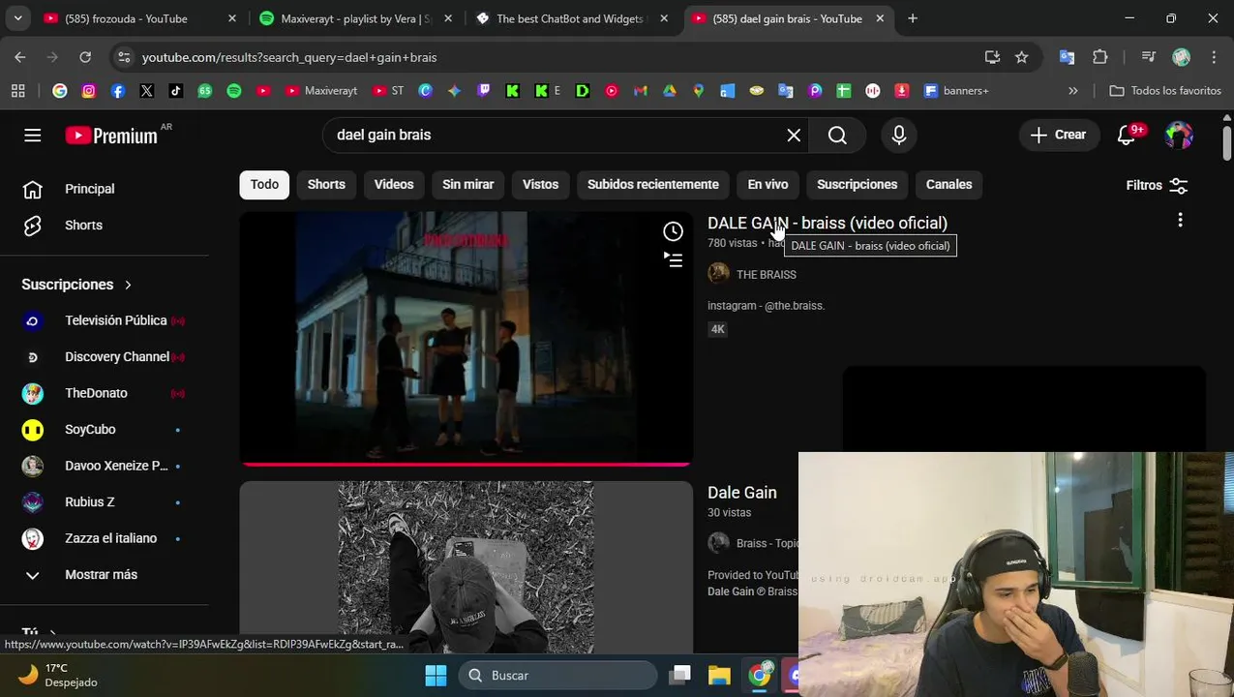Open the Google Drive bookmark
This screenshot has height=697, width=1234.
tap(669, 91)
